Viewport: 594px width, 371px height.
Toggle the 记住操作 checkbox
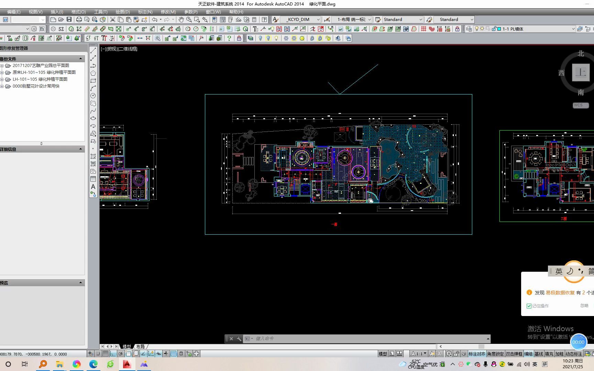(529, 306)
